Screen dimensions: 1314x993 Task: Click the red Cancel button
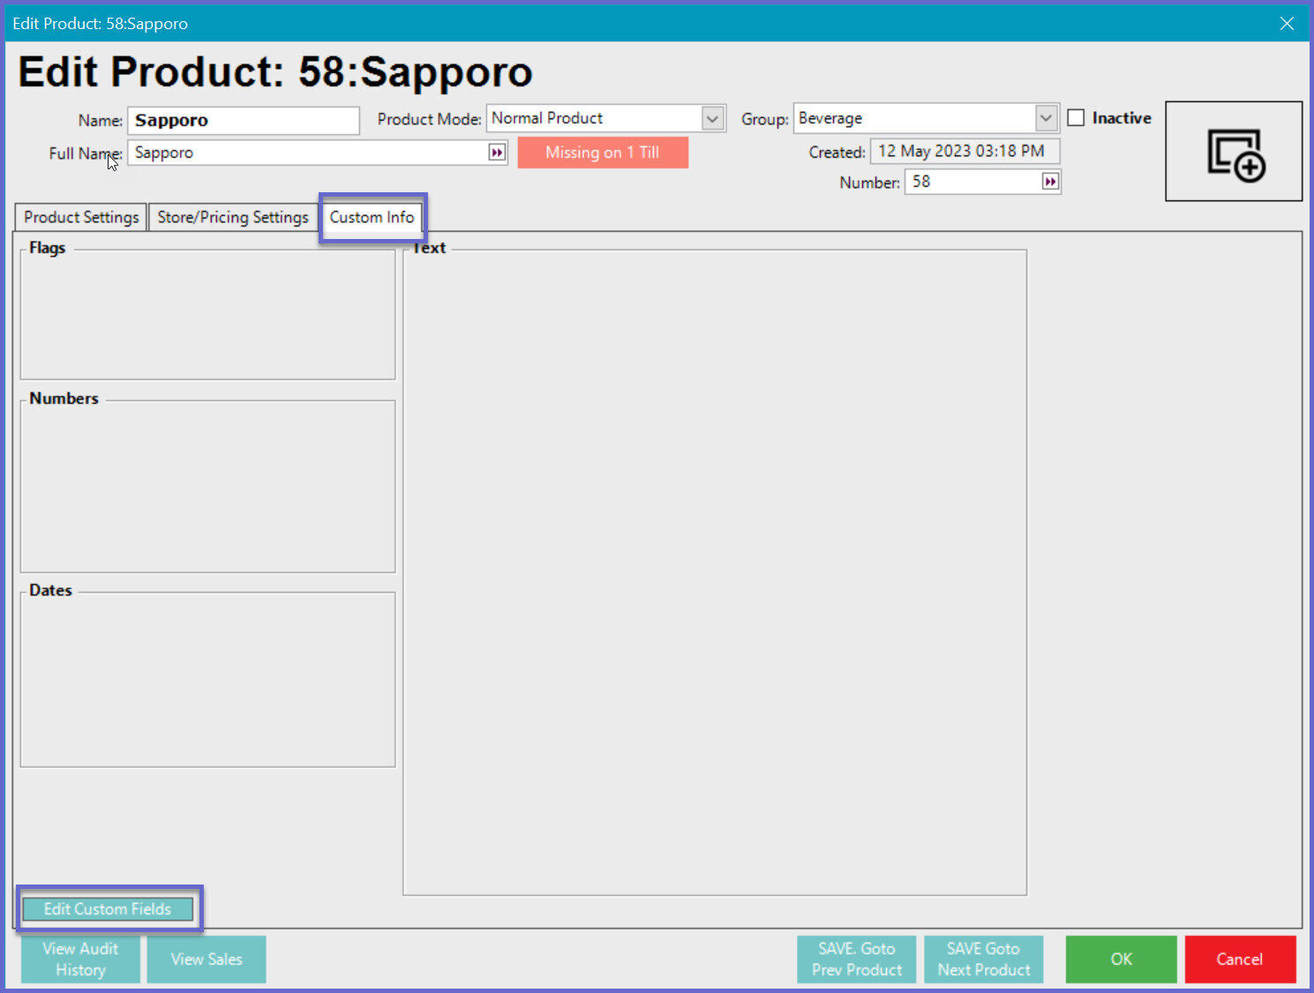coord(1240,959)
